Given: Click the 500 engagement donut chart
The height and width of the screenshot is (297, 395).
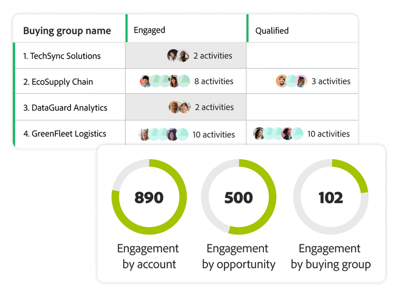Looking at the screenshot, I should pos(239,197).
